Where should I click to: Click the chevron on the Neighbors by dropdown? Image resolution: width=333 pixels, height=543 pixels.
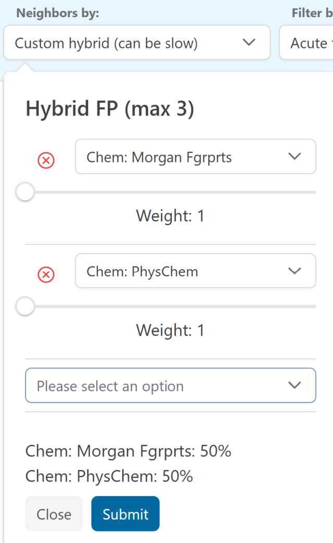tap(249, 43)
